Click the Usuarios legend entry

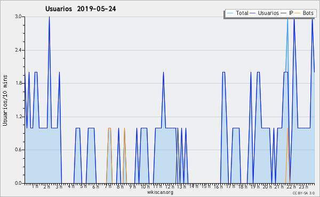tap(265, 13)
